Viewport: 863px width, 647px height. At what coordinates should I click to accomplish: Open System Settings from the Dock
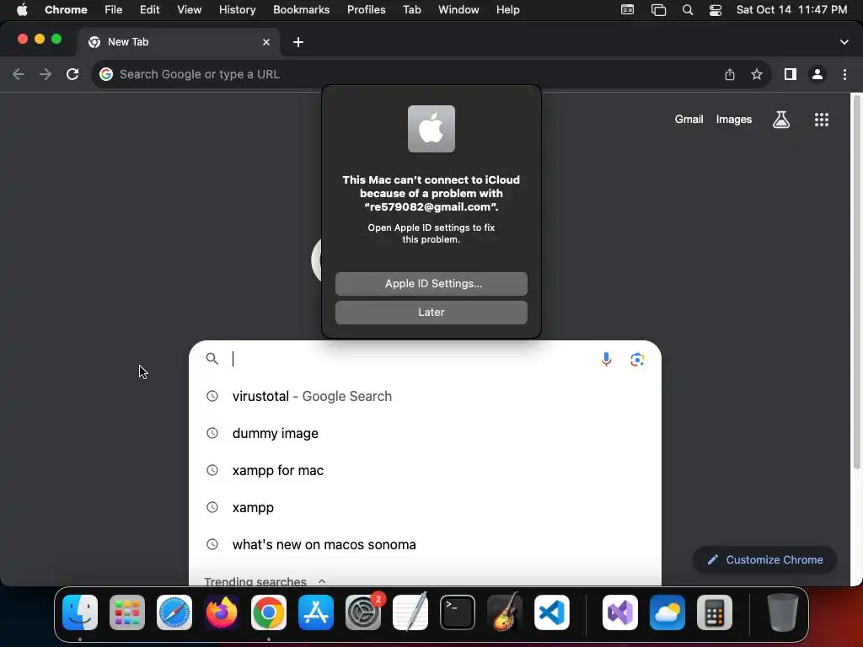tap(363, 612)
